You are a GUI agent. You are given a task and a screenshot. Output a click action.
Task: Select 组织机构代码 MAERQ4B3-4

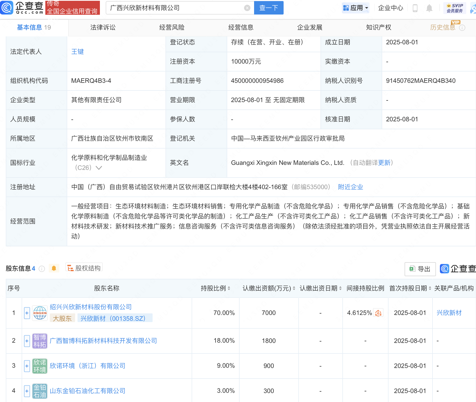tap(91, 81)
